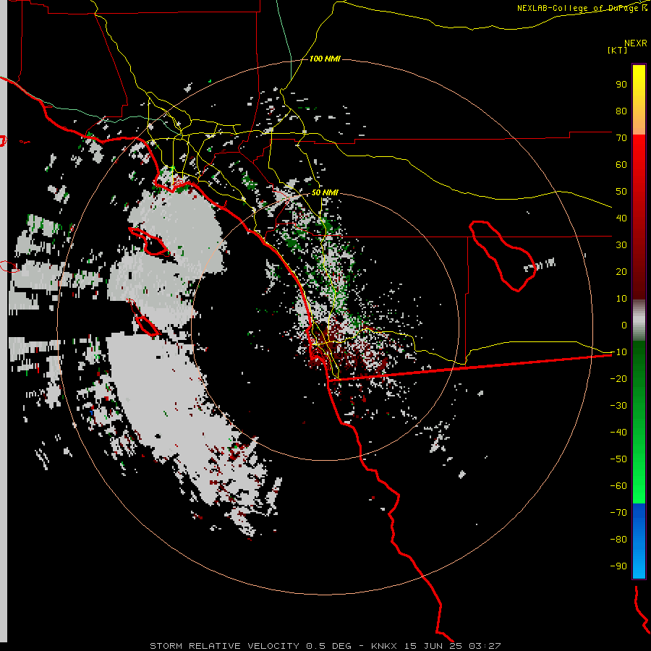Screen dimensions: 651x651
Task: Click the -90 value on the velocity scale
Action: [618, 566]
